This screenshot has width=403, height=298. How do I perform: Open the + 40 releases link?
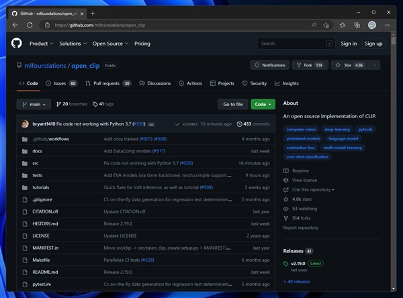point(297,282)
